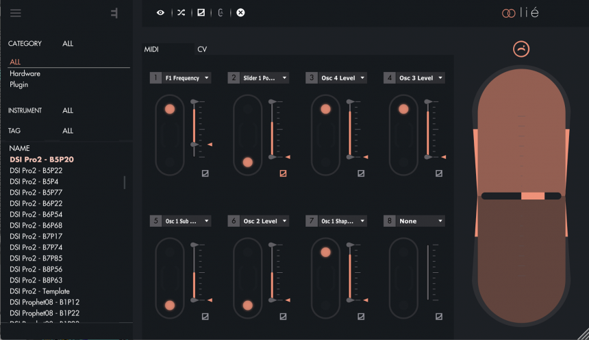Click slot 2 orange sensitivity arrow marker
589x340 pixels.
(x=288, y=157)
